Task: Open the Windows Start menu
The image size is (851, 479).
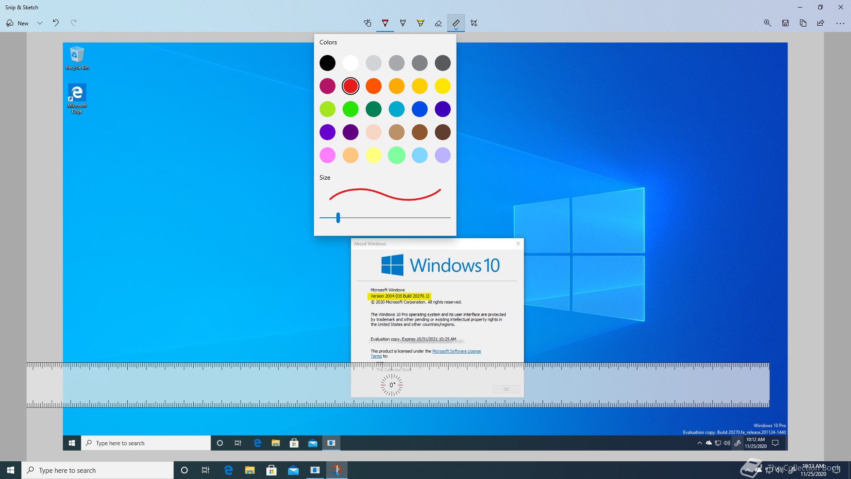Action: pos(11,470)
